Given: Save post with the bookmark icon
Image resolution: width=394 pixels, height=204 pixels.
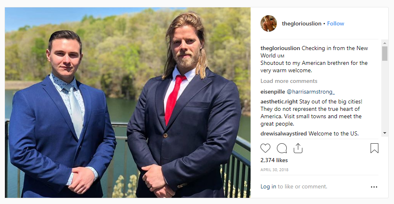Looking at the screenshot, I should 374,148.
